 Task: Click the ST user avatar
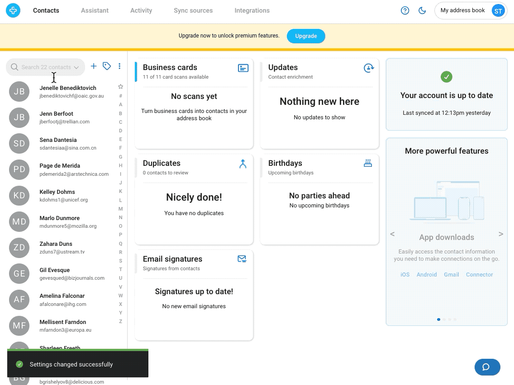498,11
